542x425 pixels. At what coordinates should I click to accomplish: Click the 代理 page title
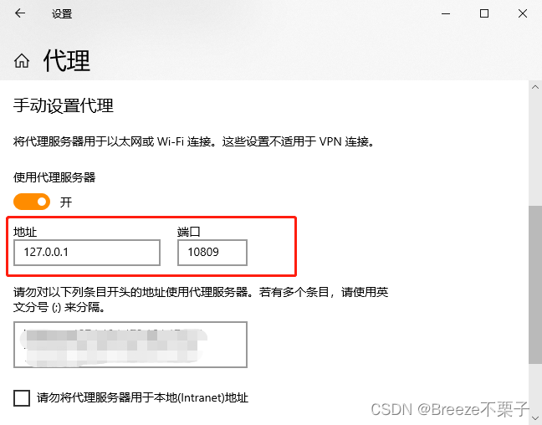67,61
